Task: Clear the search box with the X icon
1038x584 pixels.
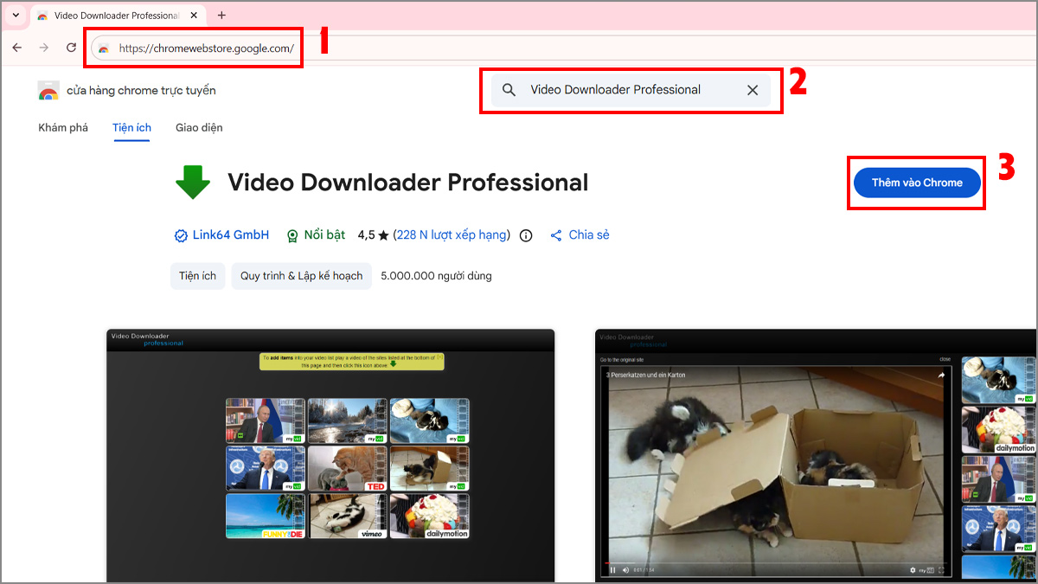Action: (752, 89)
